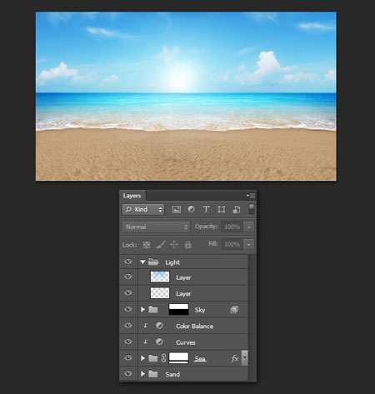Hide the second Layer in Light group

click(x=128, y=293)
